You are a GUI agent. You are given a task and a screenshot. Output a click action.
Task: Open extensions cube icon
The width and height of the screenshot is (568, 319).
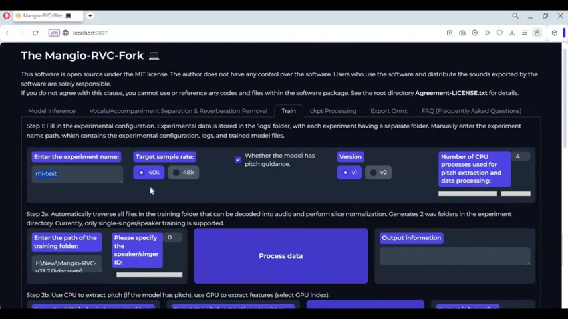[x=555, y=33]
